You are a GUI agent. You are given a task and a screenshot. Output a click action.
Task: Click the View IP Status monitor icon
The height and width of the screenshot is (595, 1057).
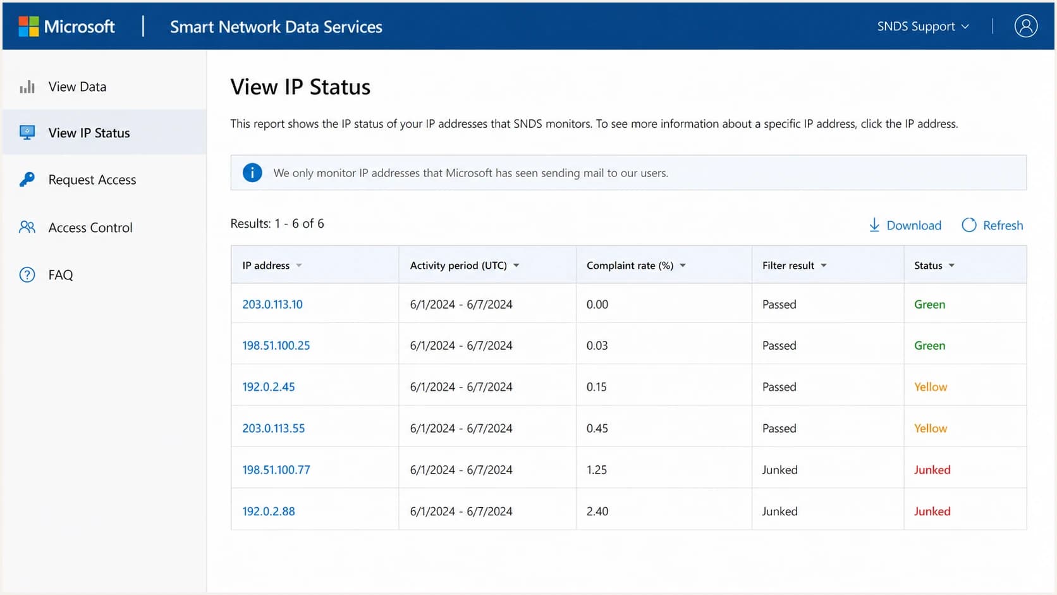tap(27, 133)
